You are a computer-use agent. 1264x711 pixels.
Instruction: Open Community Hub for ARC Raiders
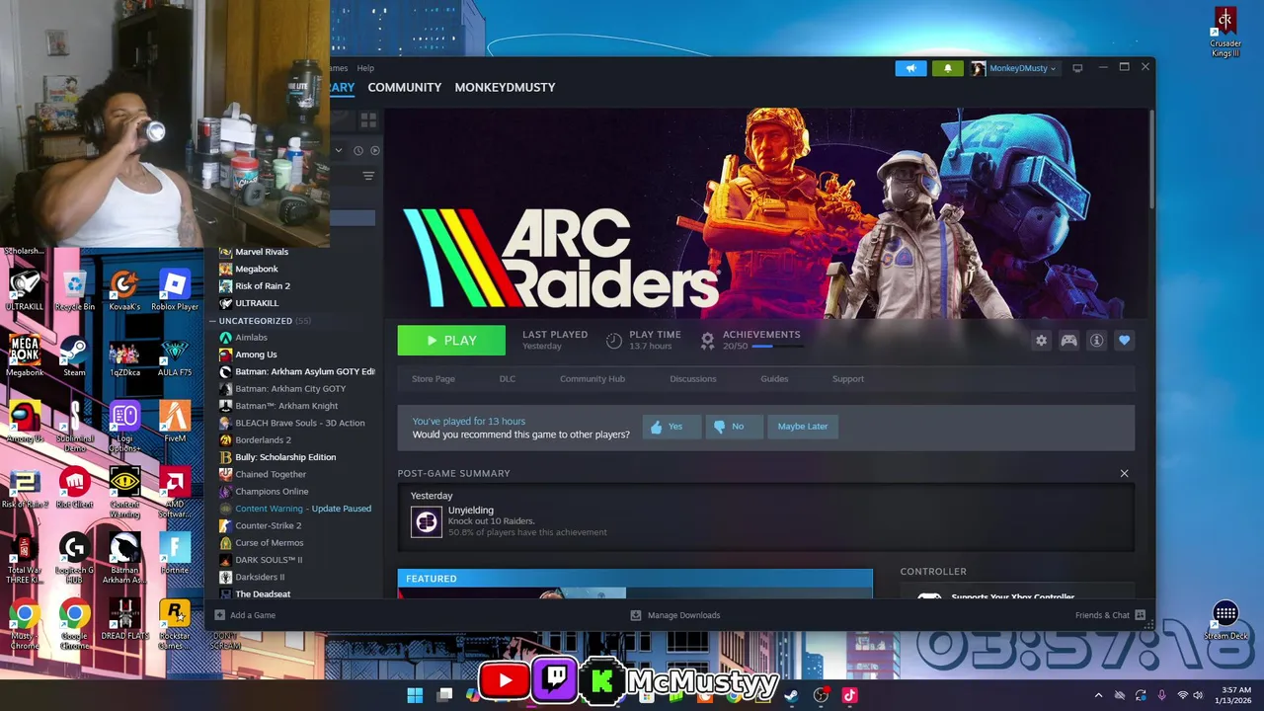coord(592,379)
